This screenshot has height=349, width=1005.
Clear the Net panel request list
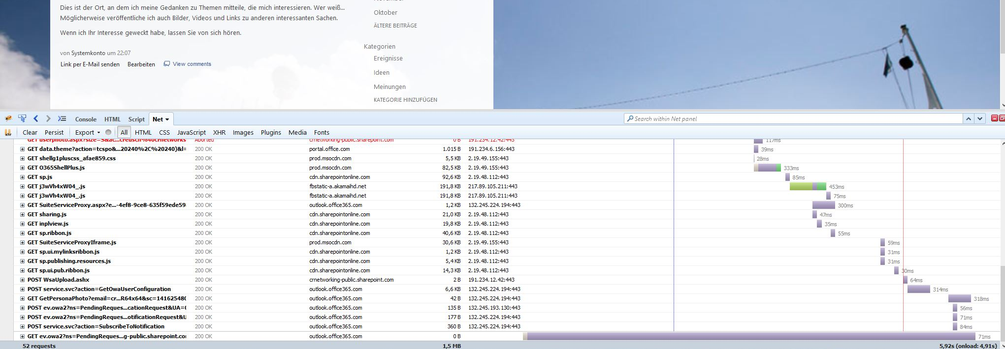pyautogui.click(x=30, y=133)
